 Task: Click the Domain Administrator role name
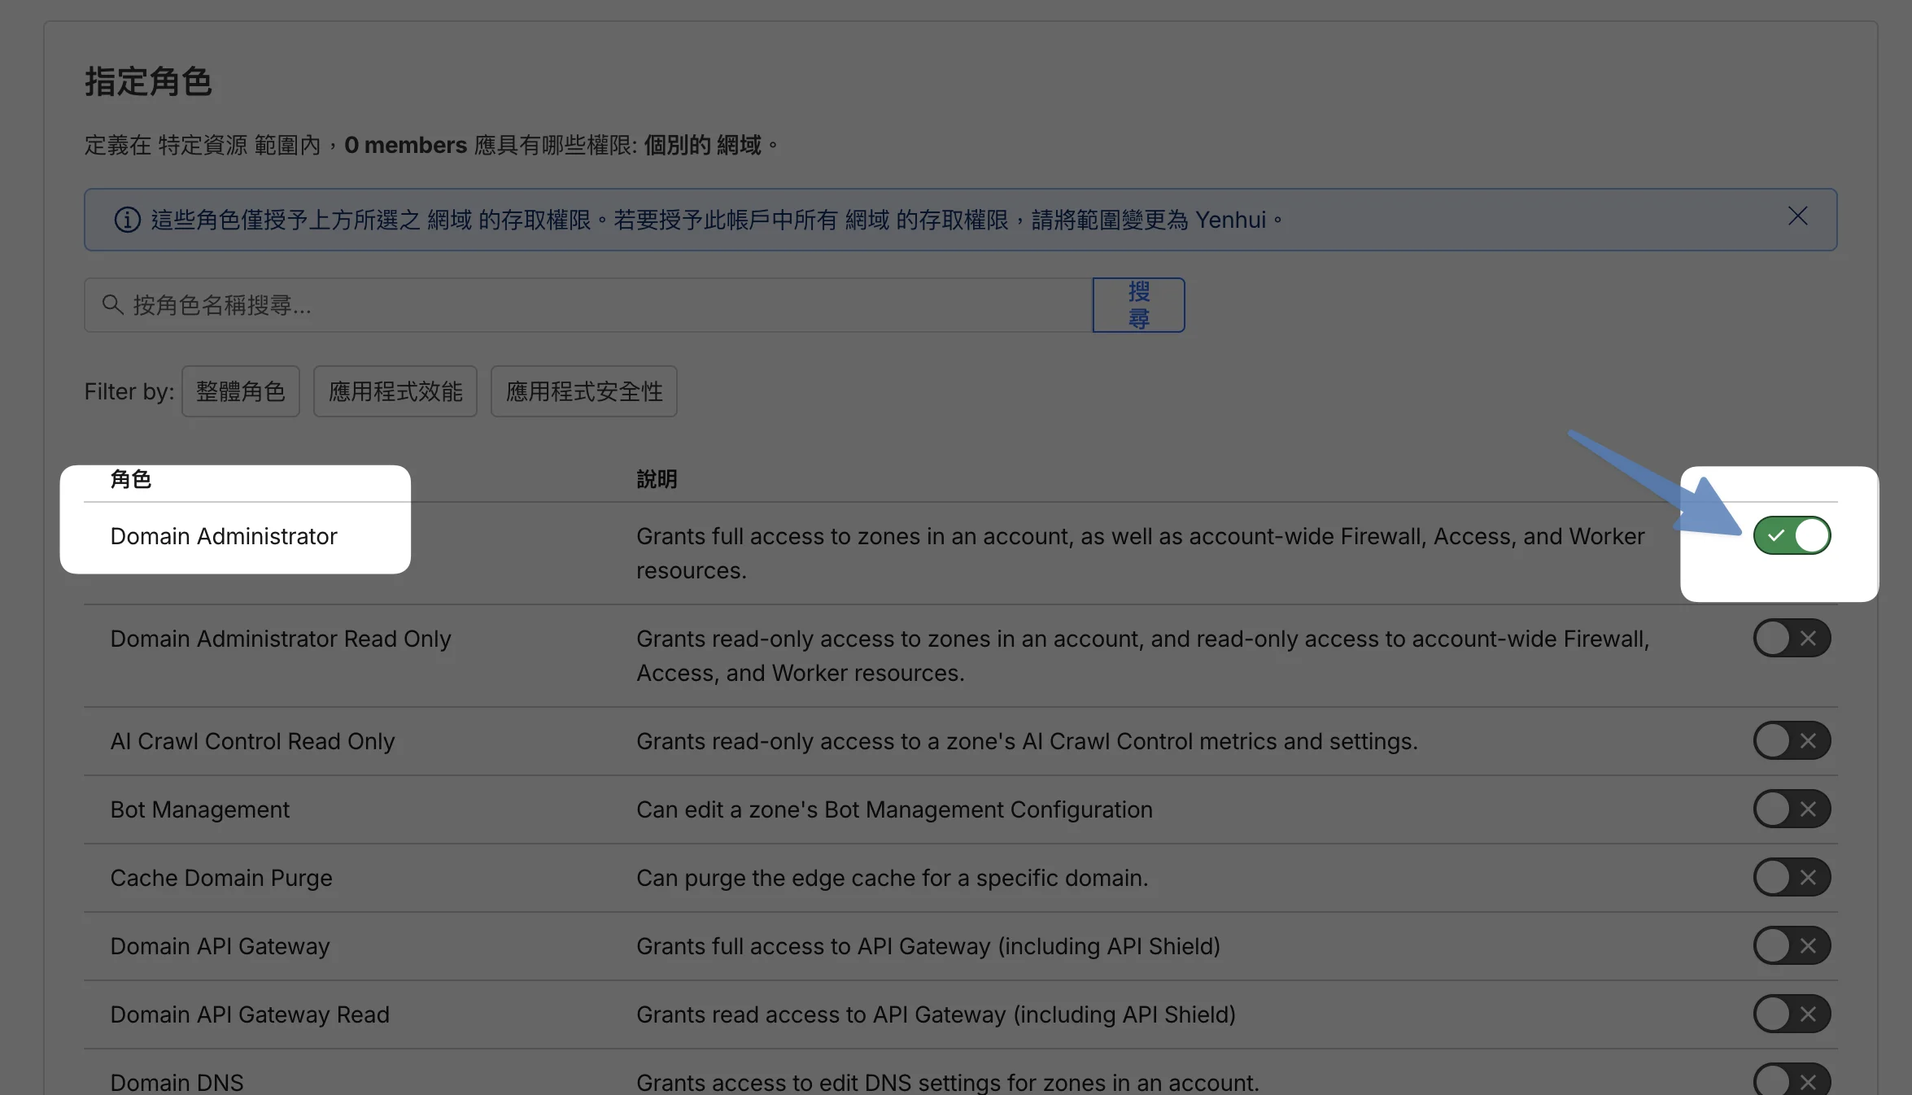coord(223,536)
